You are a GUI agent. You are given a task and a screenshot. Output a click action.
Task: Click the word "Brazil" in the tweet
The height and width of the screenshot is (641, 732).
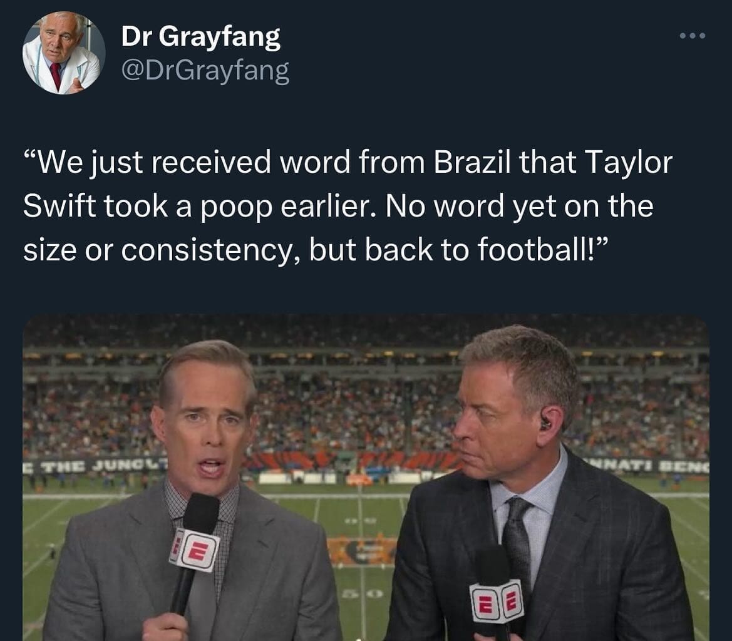(472, 162)
